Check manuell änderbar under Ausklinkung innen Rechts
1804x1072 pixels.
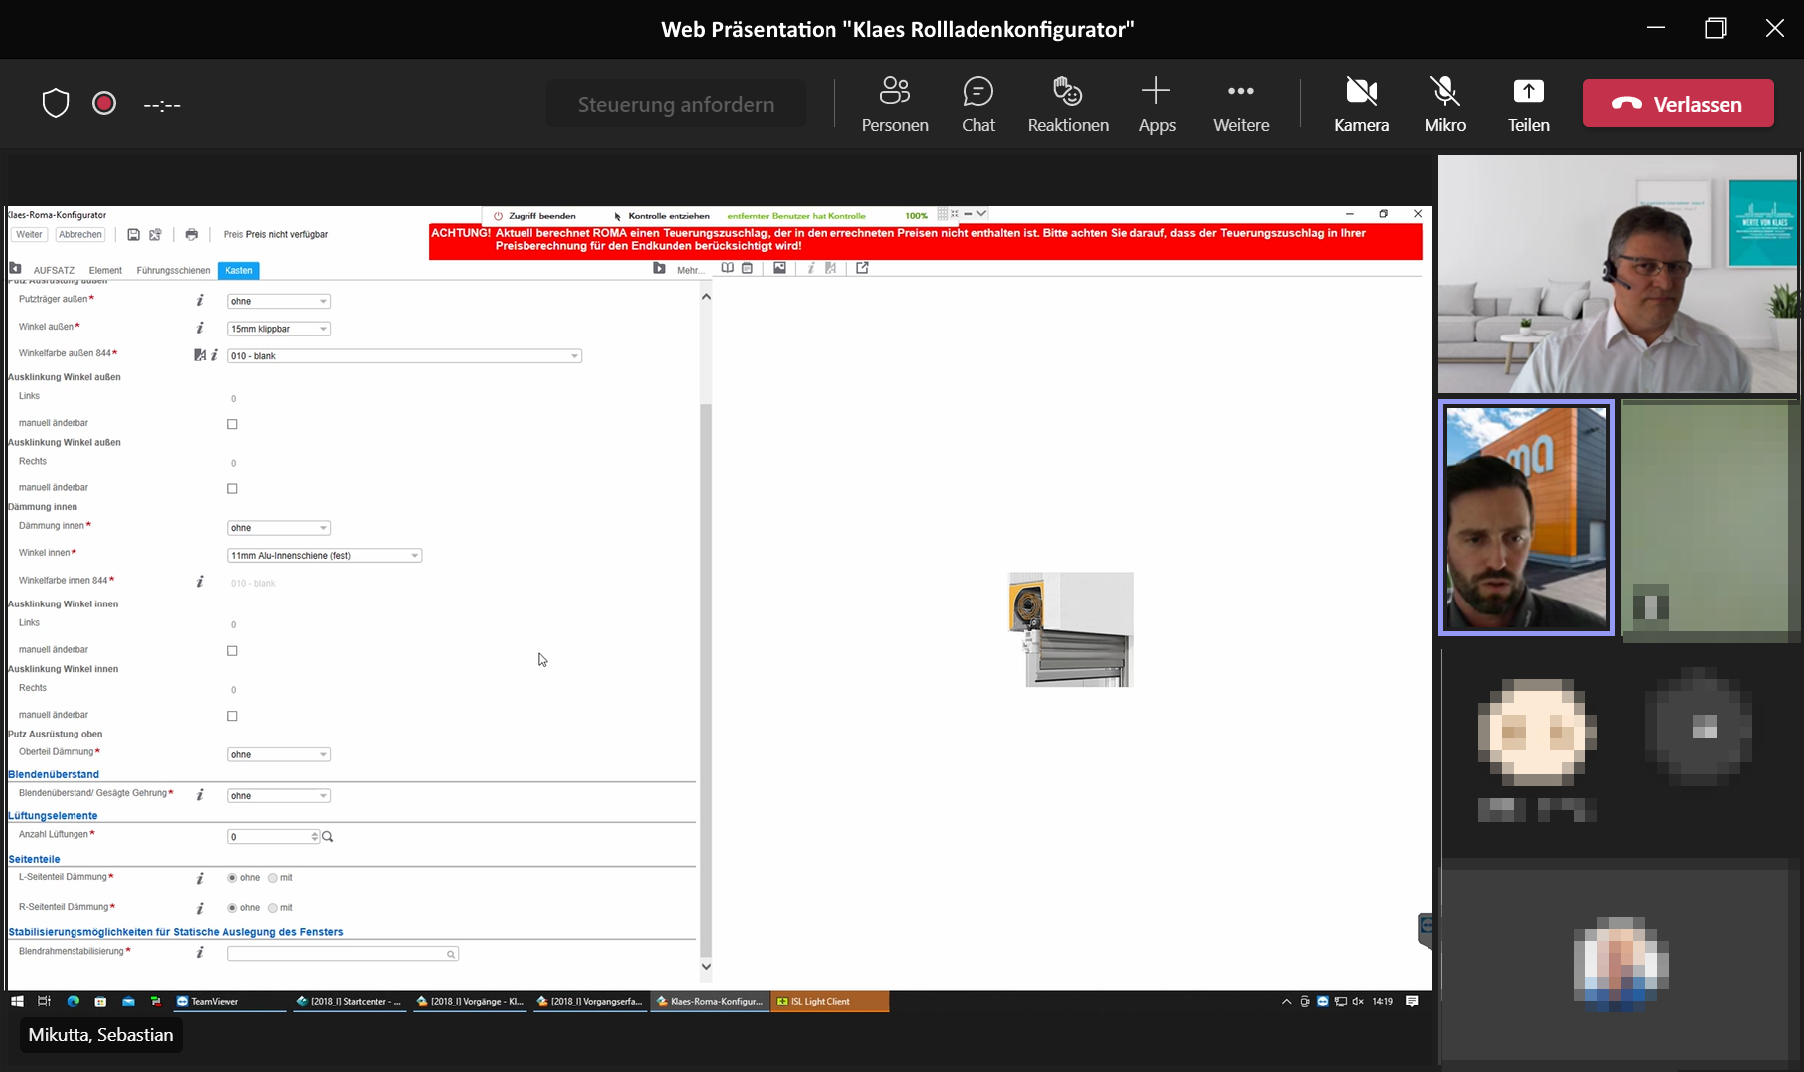tap(232, 716)
